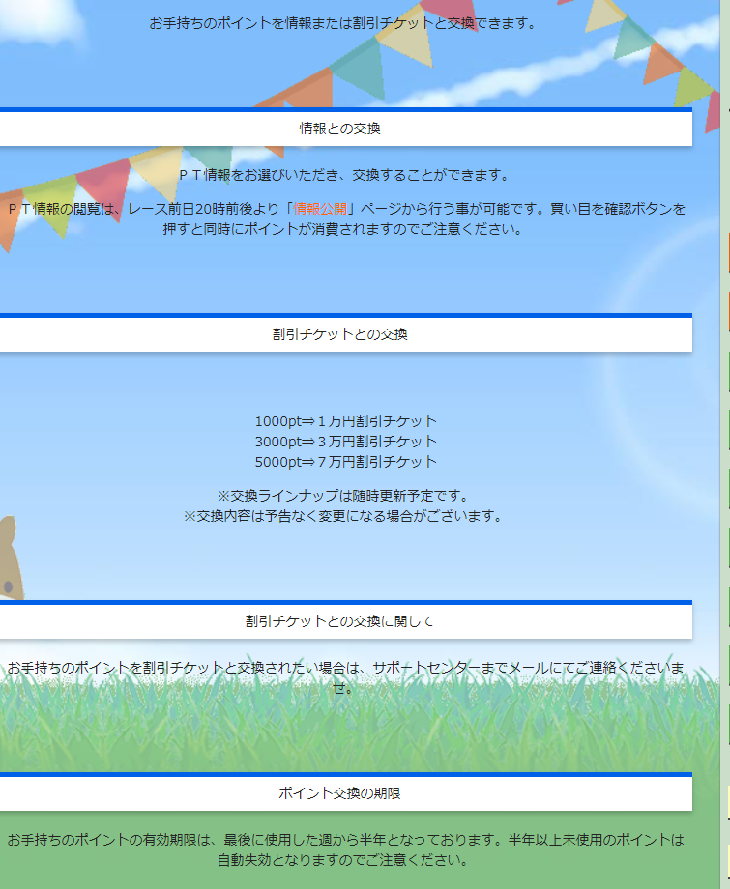Click the 3000pt⇒３万円割引チケット line
The image size is (730, 889).
345,441
